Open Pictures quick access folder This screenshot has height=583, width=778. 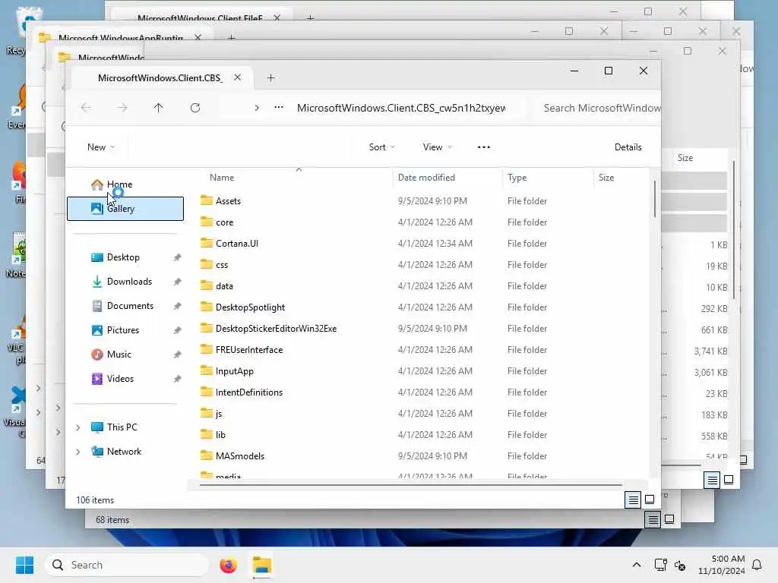coord(122,330)
